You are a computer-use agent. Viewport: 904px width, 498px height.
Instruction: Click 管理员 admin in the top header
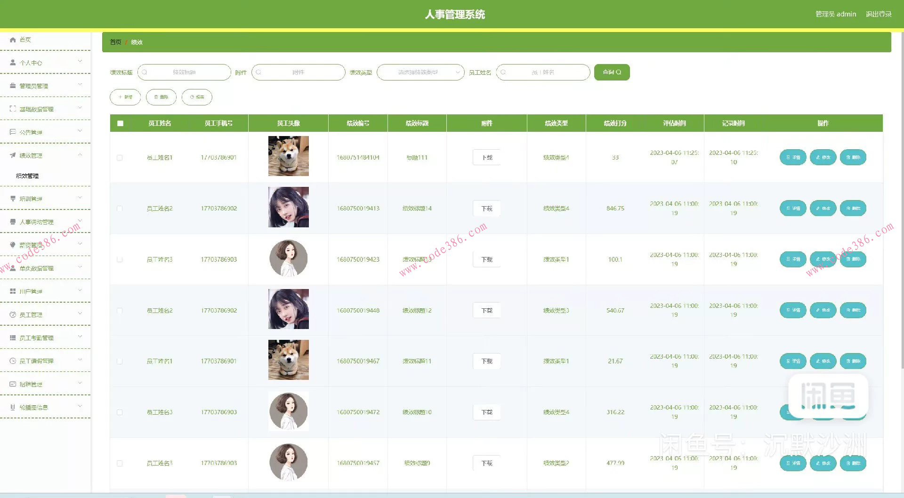836,14
